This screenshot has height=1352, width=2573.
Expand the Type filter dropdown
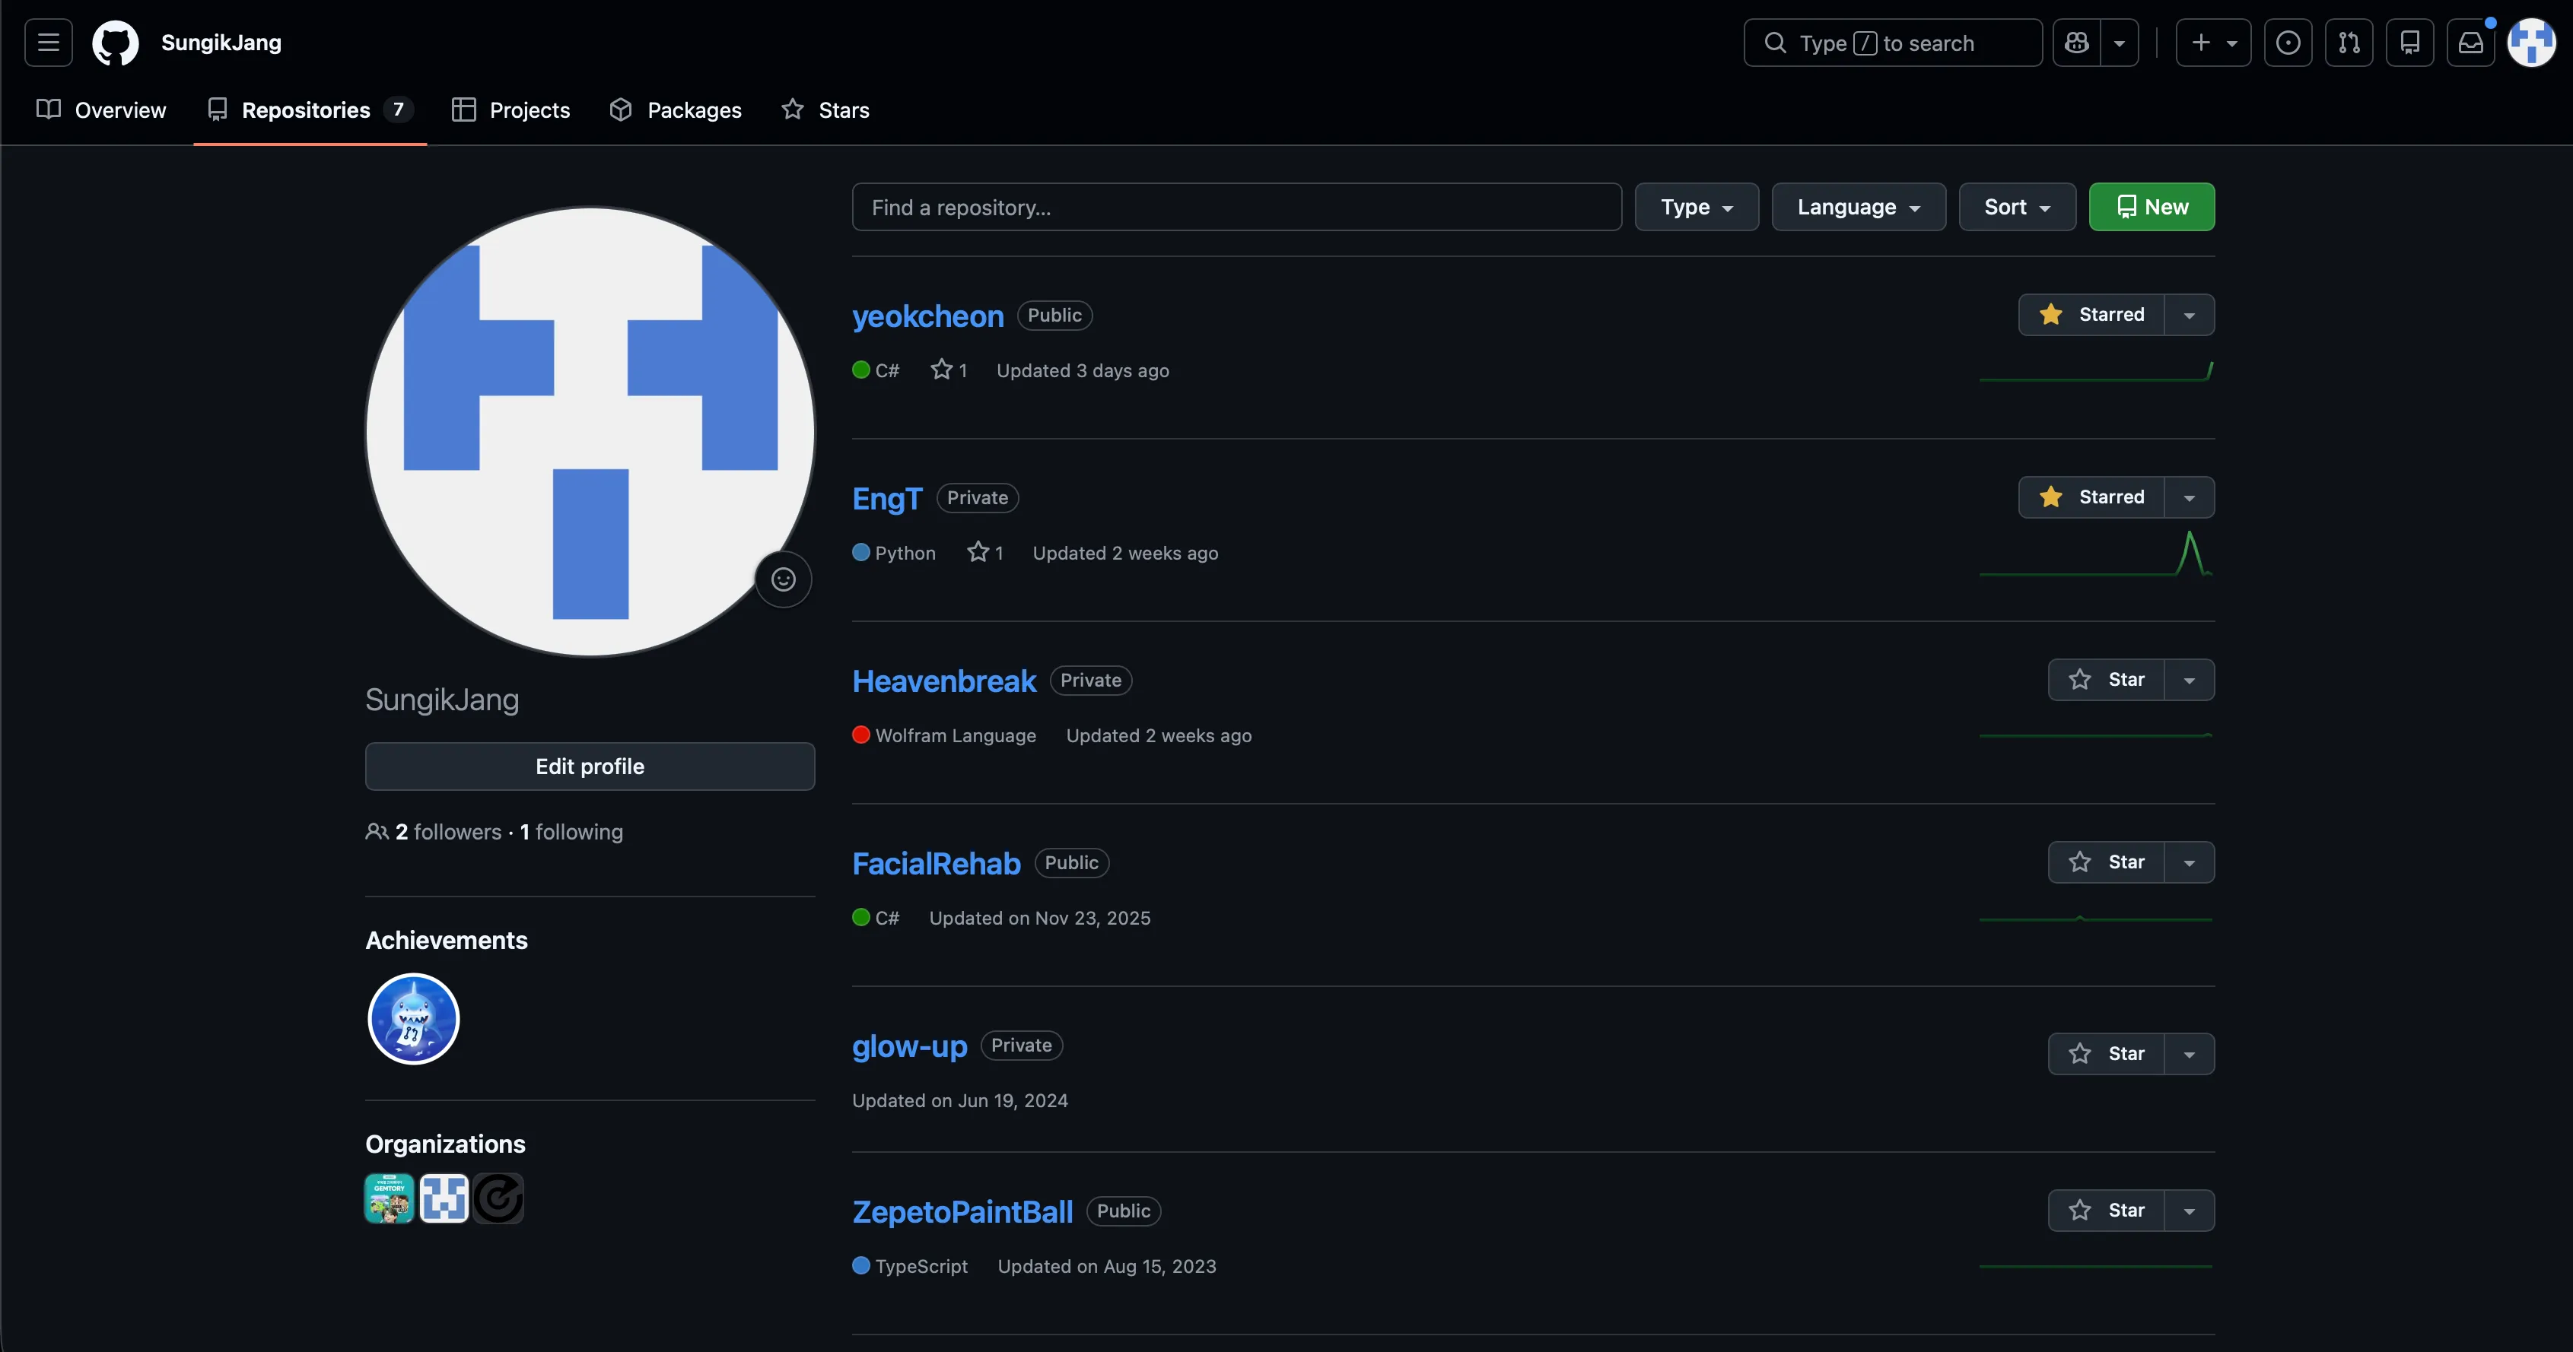[x=1696, y=207]
